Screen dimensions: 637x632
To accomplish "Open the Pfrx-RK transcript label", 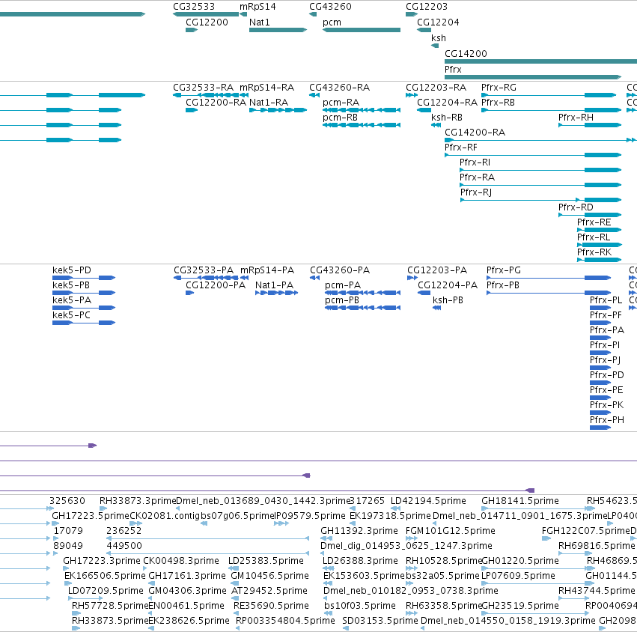I will pyautogui.click(x=594, y=252).
